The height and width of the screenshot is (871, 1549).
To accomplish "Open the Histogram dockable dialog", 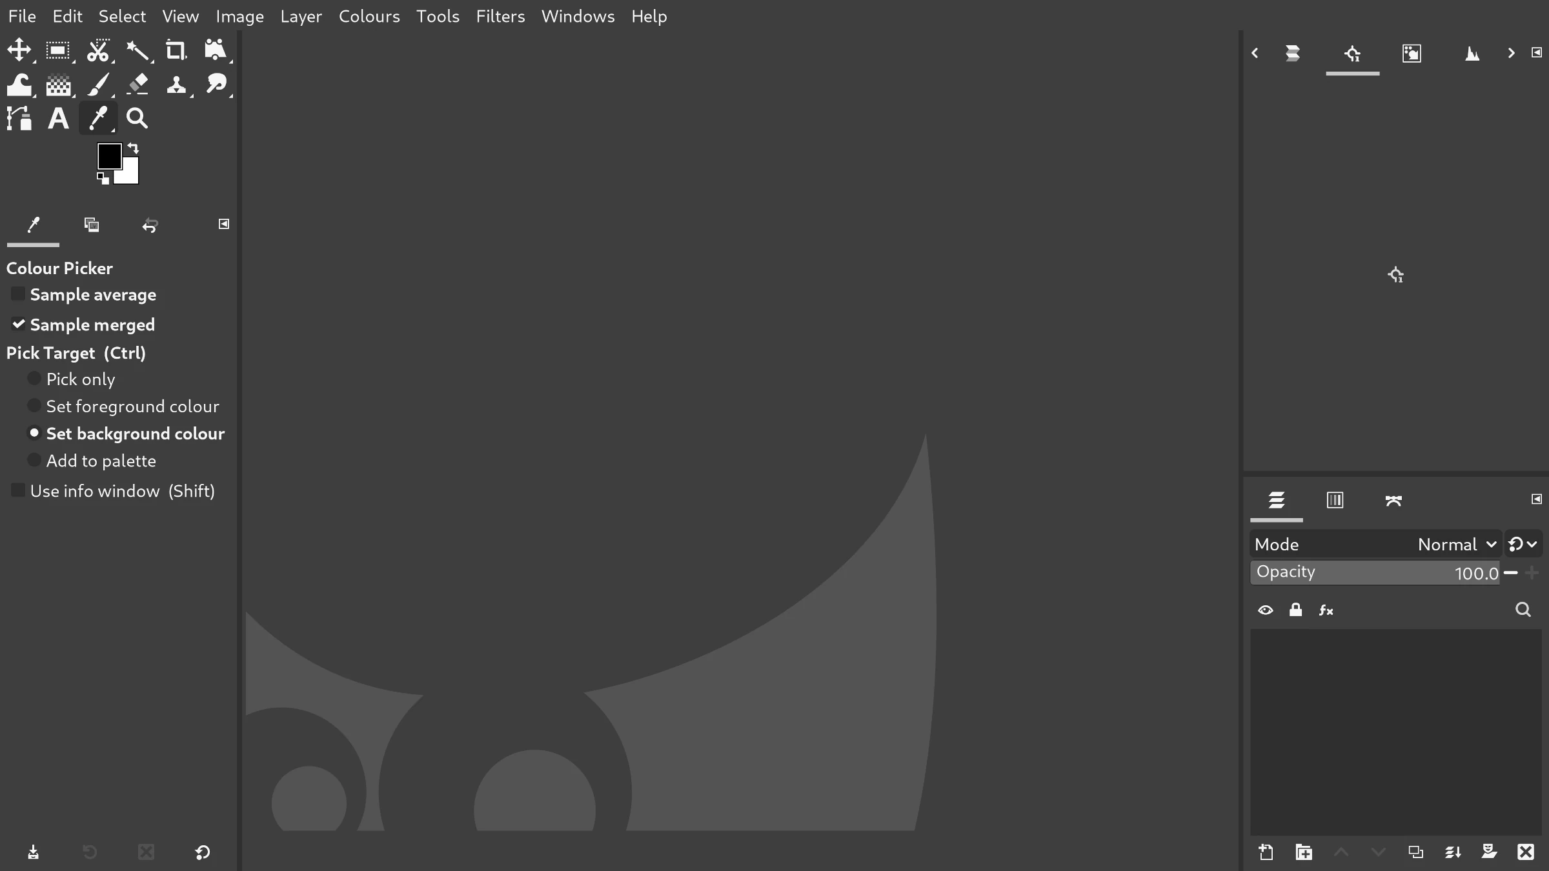I will pyautogui.click(x=1472, y=54).
